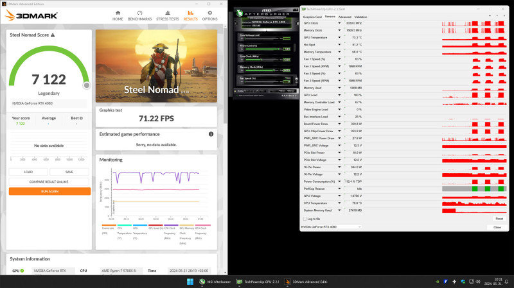Open the Home section in 3DMark
Screen dimensions: 514x288
[118, 15]
